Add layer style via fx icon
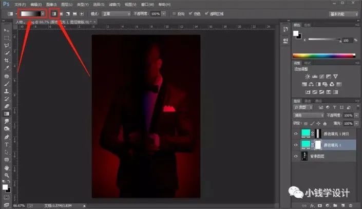Image resolution: width=362 pixels, height=209 pixels. pos(312,205)
